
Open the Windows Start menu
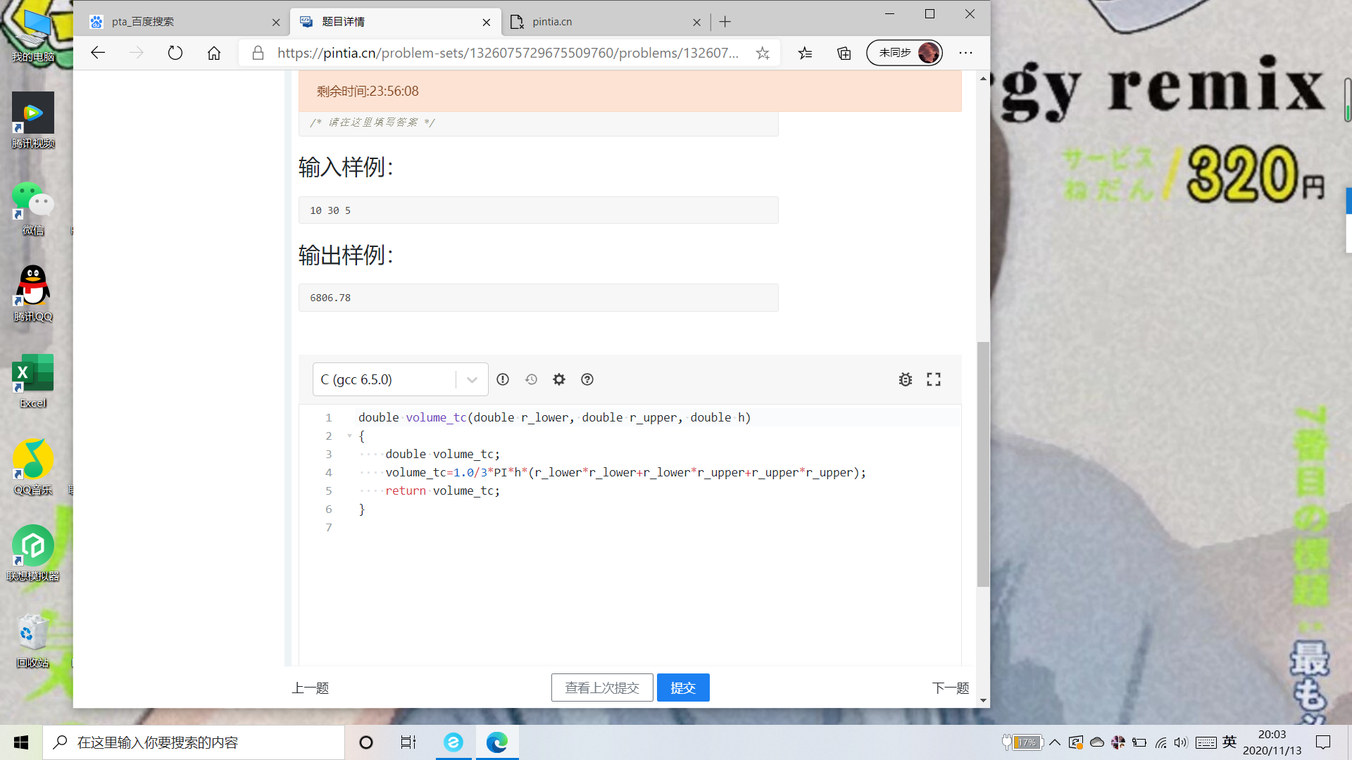pyautogui.click(x=21, y=742)
